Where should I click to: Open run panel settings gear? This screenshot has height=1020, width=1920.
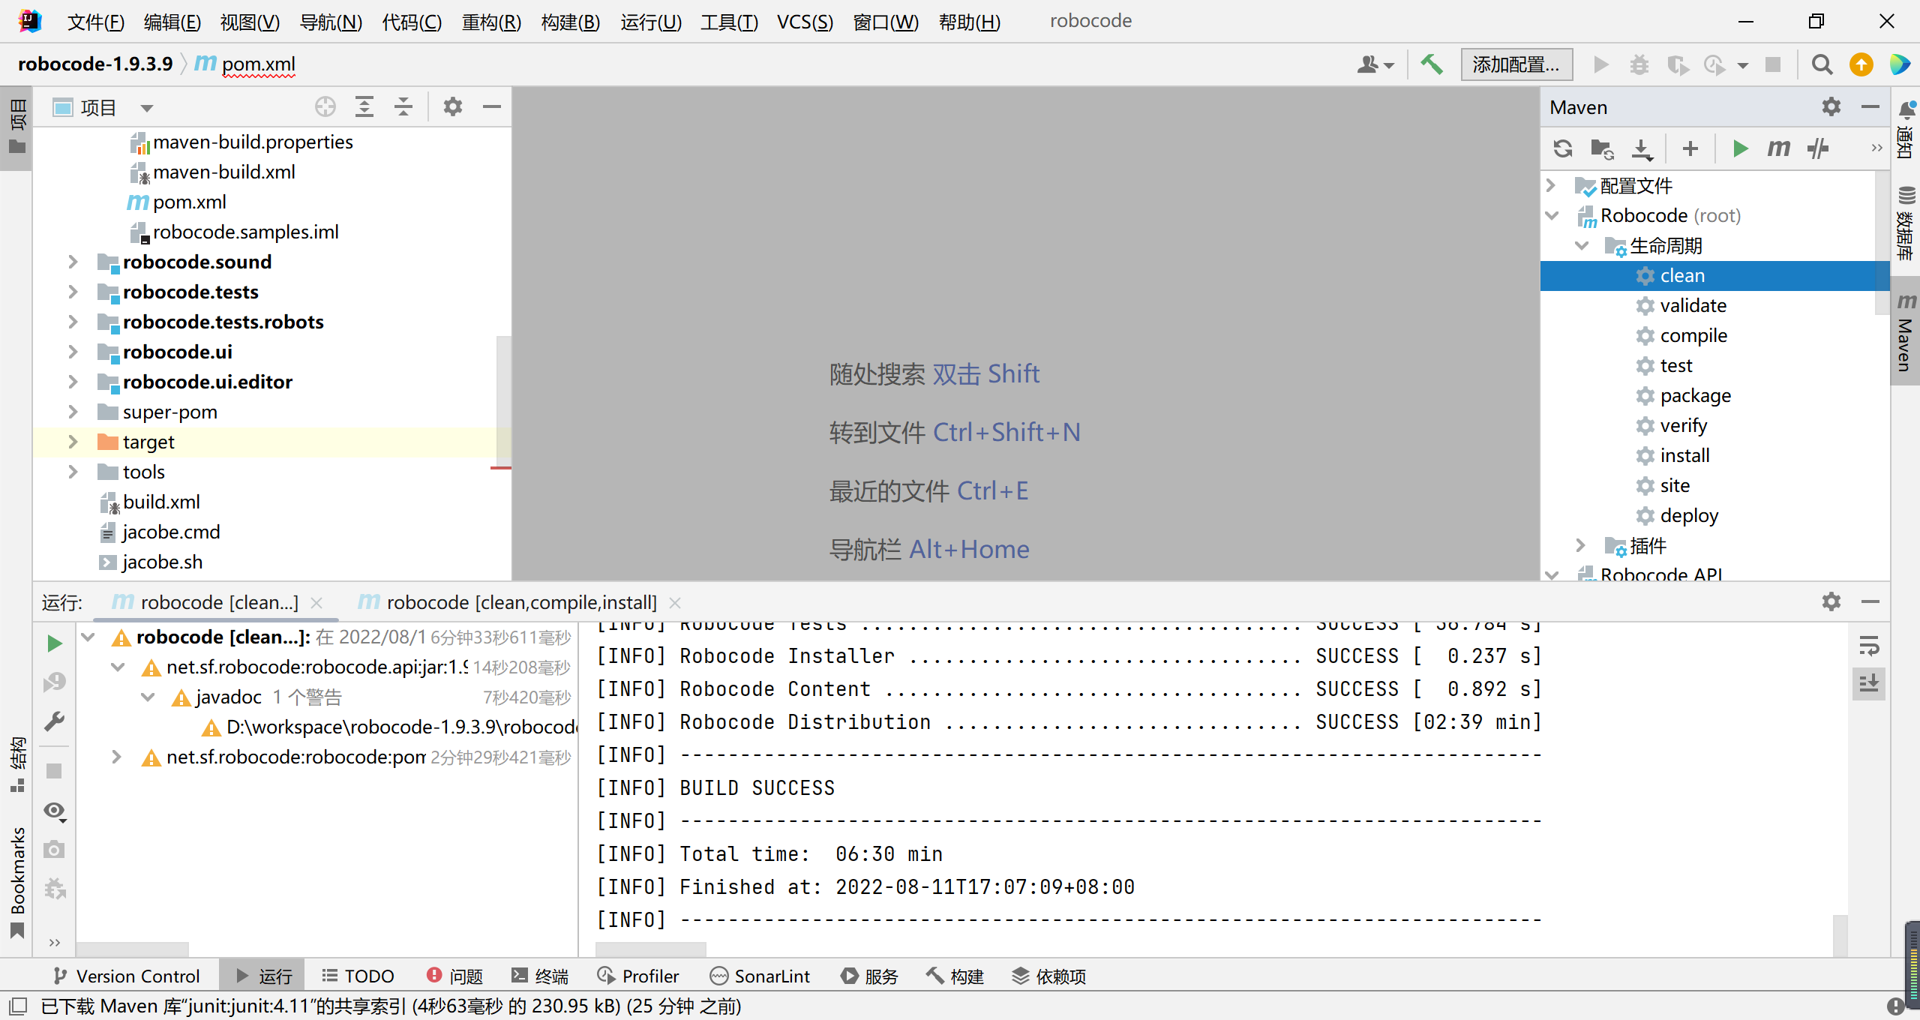(1831, 601)
